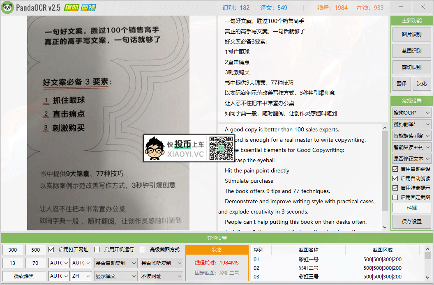Image resolution: width=434 pixels, height=285 pixels.
Task: Open AUTO dropdown beside the ZH dropdown
Action: coord(59,276)
